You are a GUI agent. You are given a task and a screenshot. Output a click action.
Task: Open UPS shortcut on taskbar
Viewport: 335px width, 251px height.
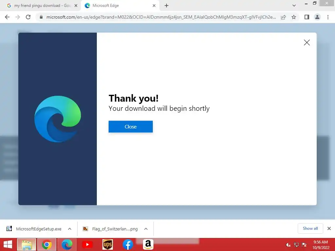tap(107, 244)
